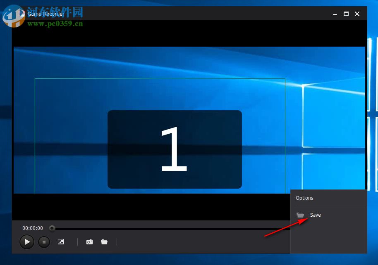This screenshot has width=378, height=265.
Task: Maximize the Game Recorder window
Action: click(x=346, y=14)
